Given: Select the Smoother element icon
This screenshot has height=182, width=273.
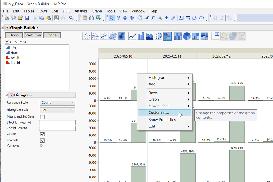Looking at the screenshot, I should pyautogui.click(x=95, y=36).
